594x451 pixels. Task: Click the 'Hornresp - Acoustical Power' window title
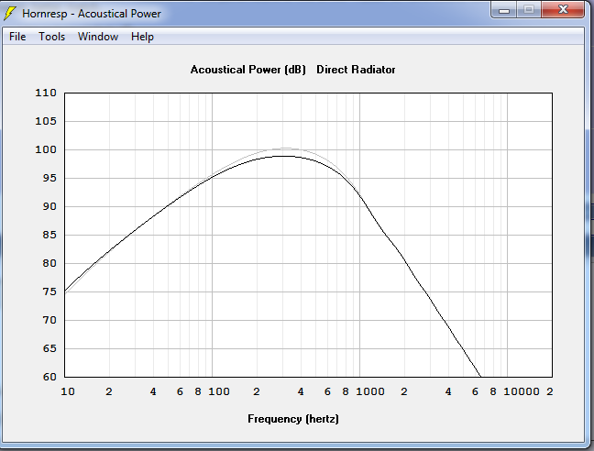(x=92, y=14)
